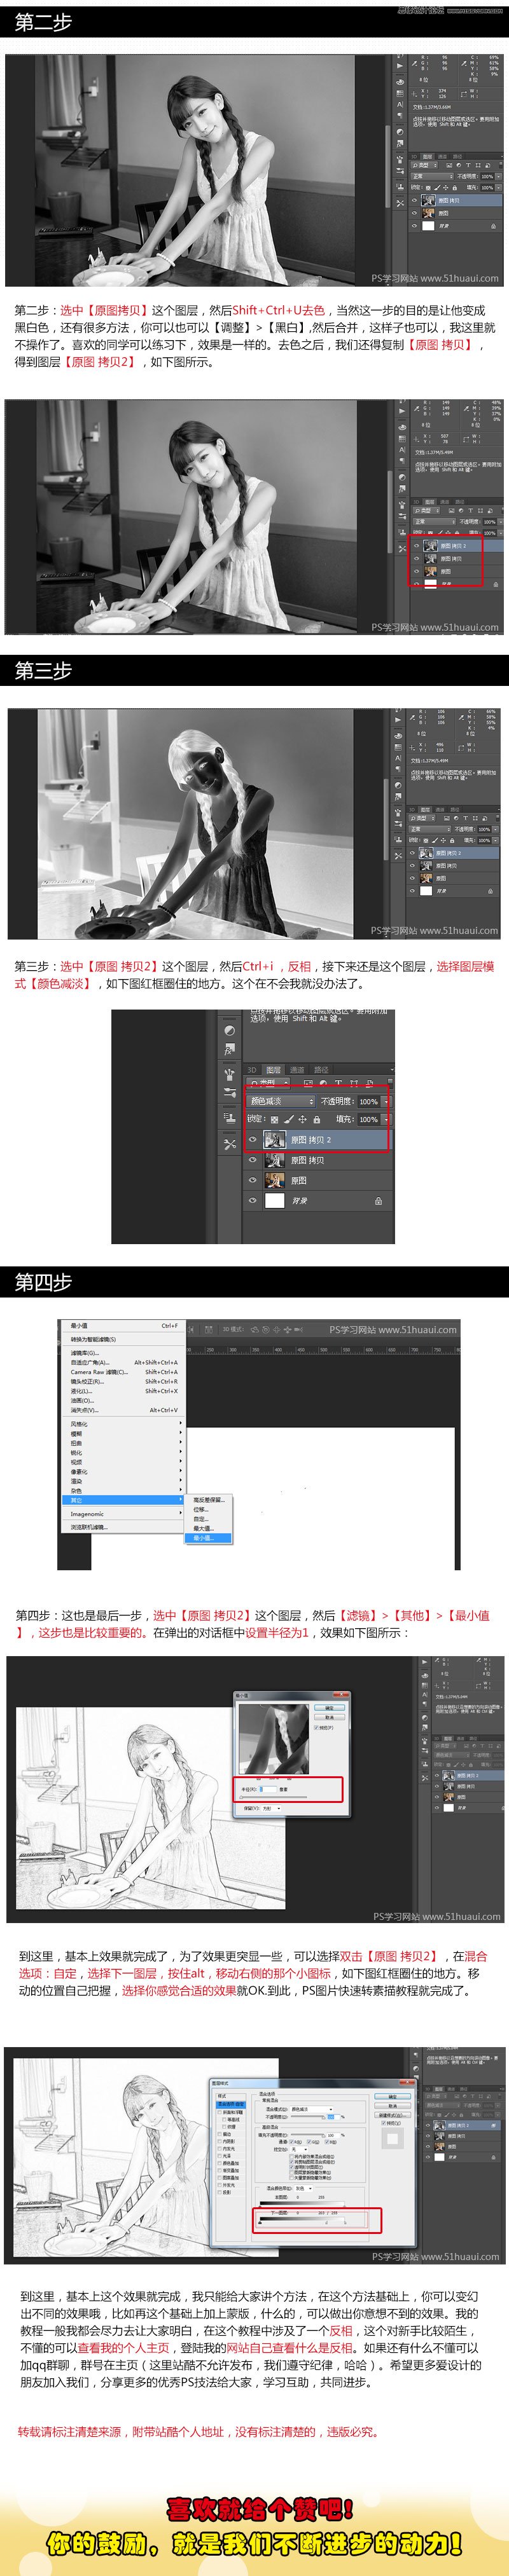
Task: Click the 下一图层 blend slider in 图层样式 dialog
Action: [x=302, y=2220]
